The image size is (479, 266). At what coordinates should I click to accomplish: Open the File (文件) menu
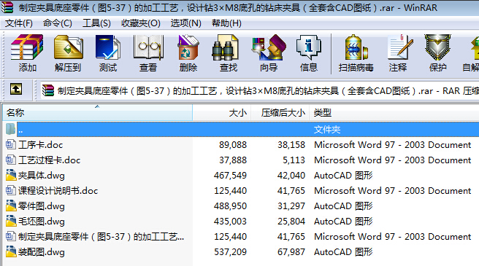click(19, 23)
